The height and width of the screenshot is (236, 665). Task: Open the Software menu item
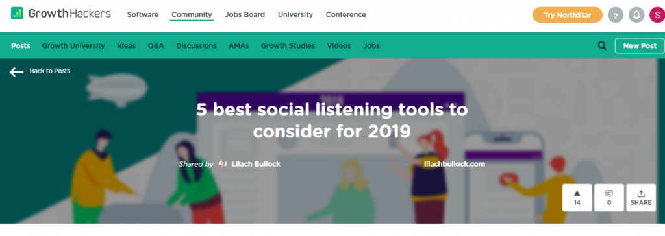(143, 14)
